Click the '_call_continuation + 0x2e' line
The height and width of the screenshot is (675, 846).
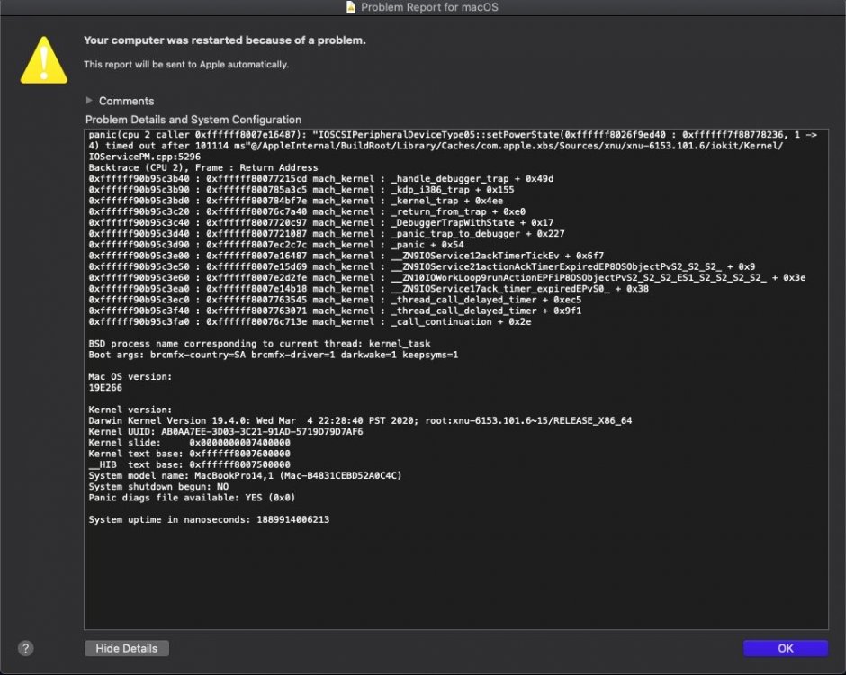click(x=310, y=321)
